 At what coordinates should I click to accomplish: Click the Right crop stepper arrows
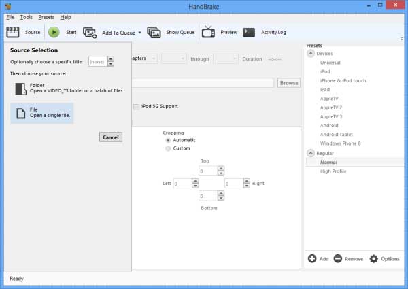(247, 183)
